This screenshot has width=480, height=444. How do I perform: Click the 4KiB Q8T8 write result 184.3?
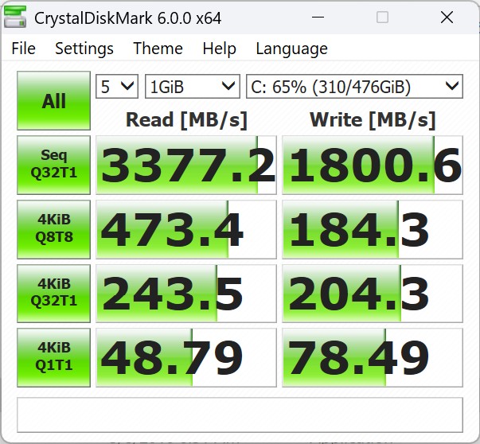(373, 229)
